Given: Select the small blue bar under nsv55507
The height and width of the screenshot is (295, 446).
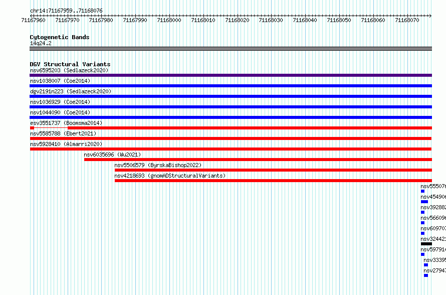Looking at the screenshot, I should [x=422, y=191].
